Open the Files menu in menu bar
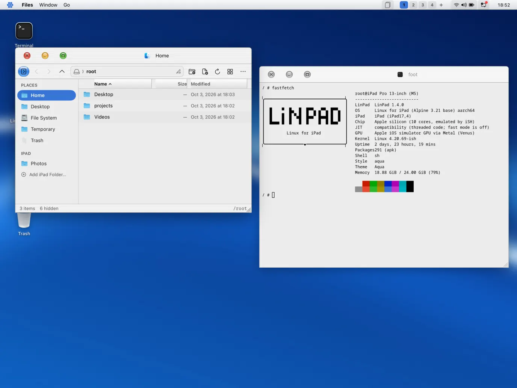Viewport: 517px width, 388px height. [x=27, y=5]
